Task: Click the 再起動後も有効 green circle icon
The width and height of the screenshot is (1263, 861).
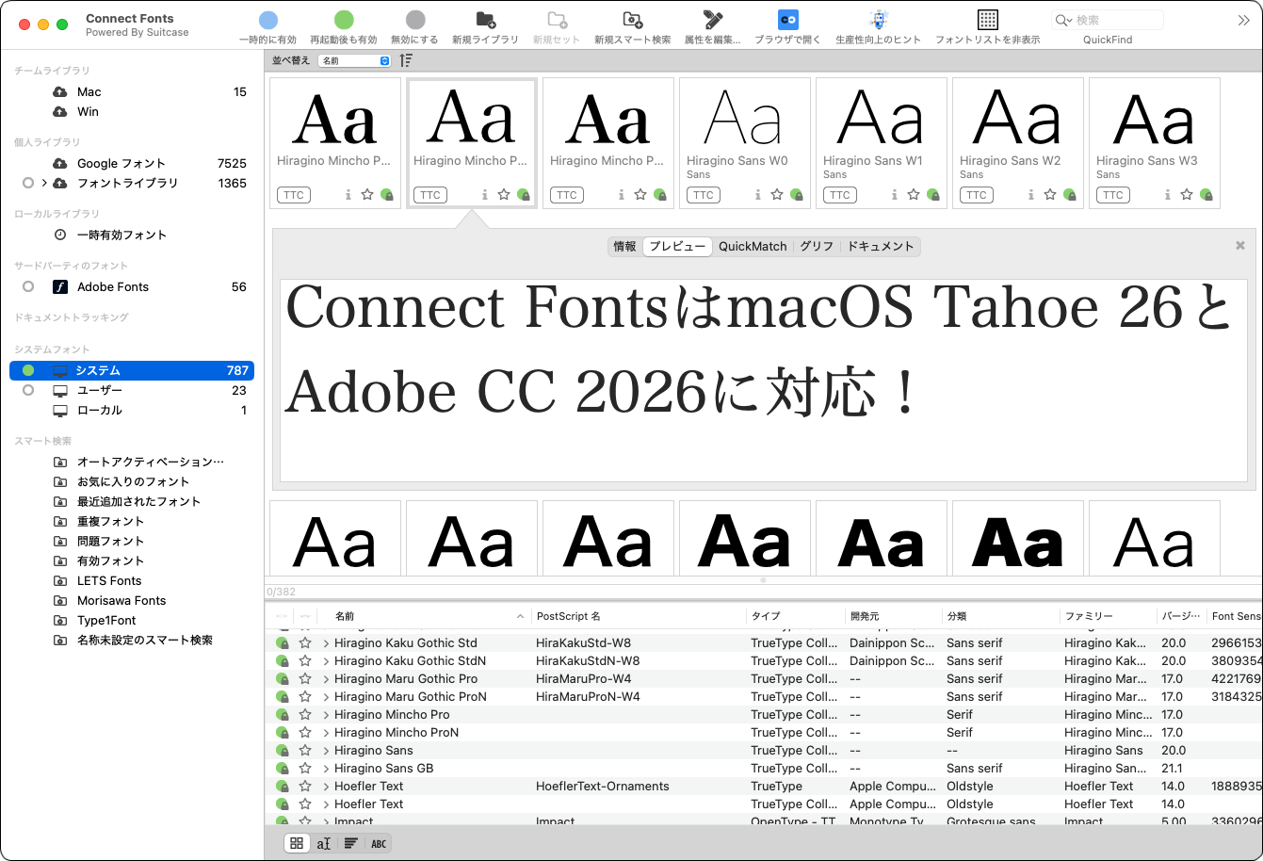Action: point(344,20)
